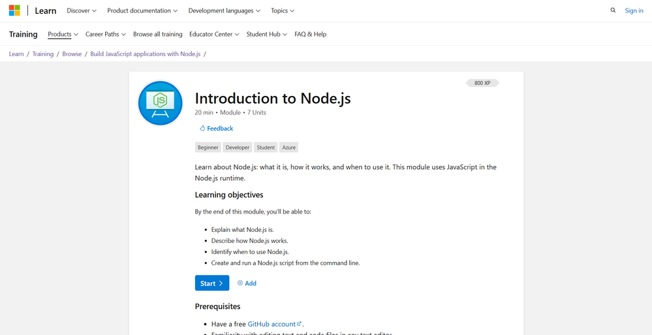The height and width of the screenshot is (335, 652).
Task: Open the Career Paths dropdown
Action: coord(106,34)
